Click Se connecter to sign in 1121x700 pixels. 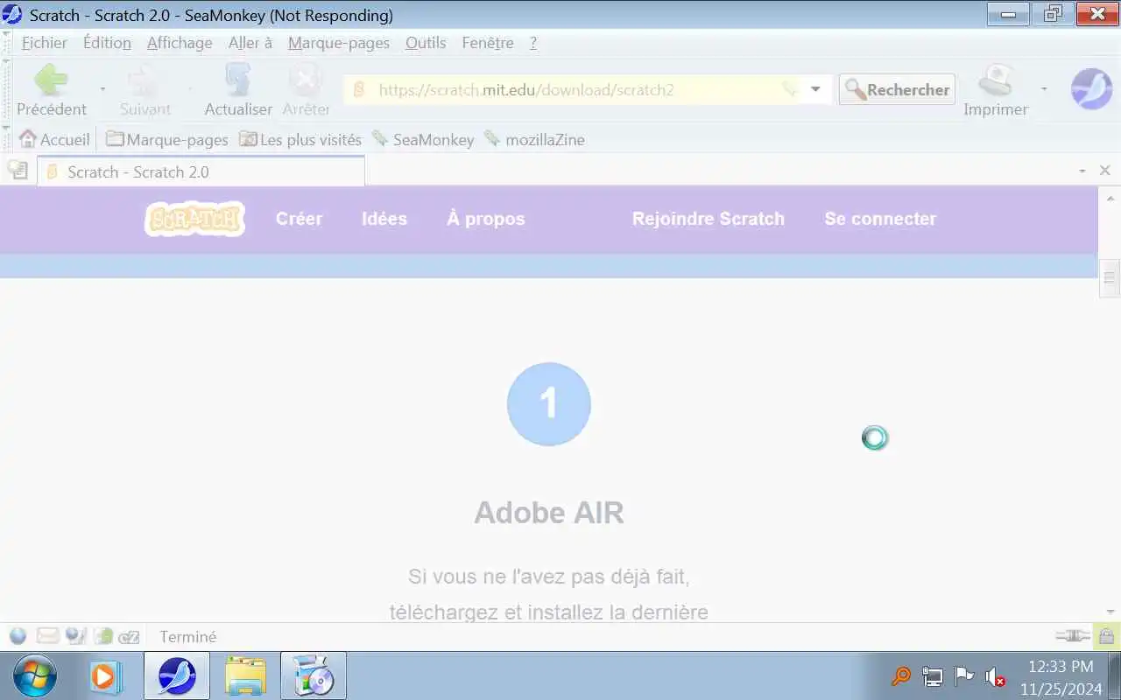pyautogui.click(x=880, y=219)
